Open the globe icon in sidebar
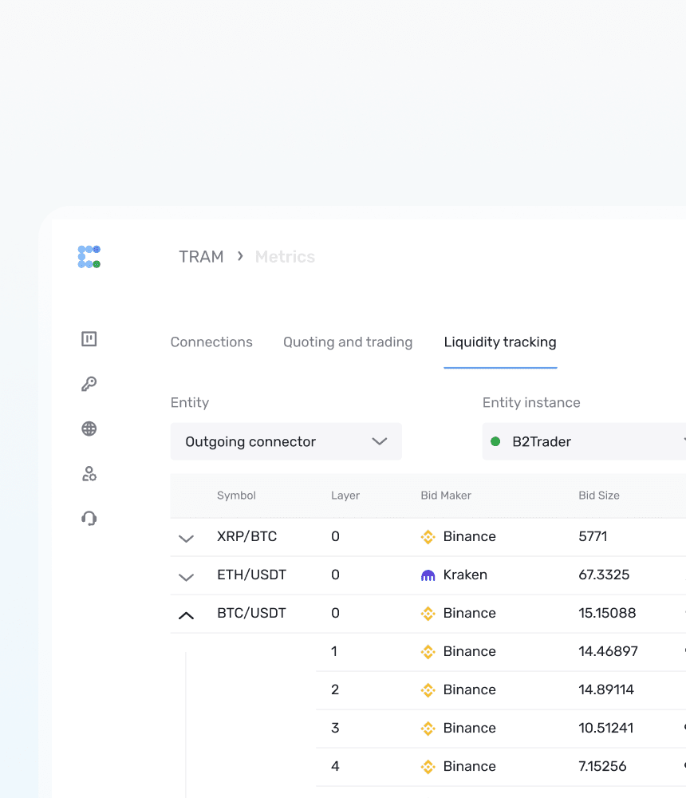 click(x=89, y=429)
